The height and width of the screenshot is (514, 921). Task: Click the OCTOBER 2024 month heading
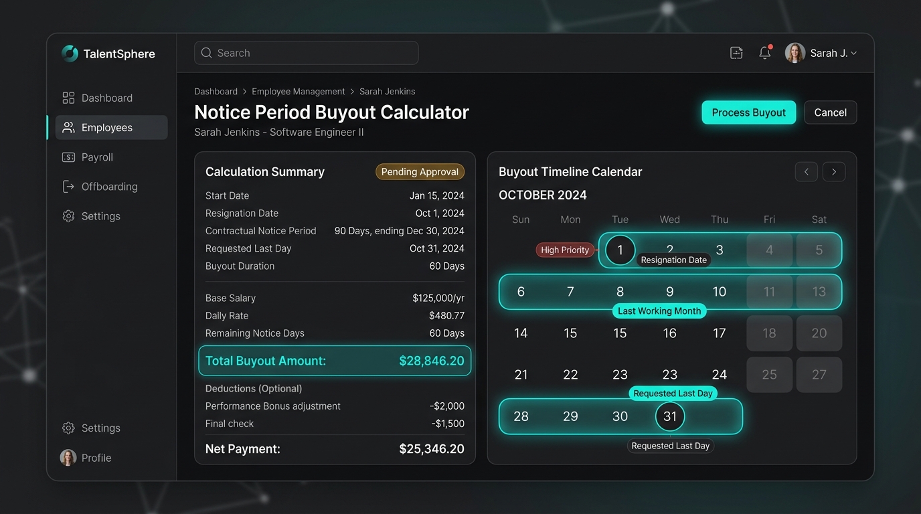pyautogui.click(x=543, y=195)
